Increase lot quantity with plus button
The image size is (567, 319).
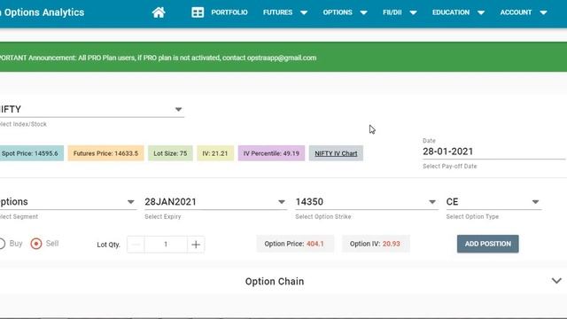pos(196,245)
